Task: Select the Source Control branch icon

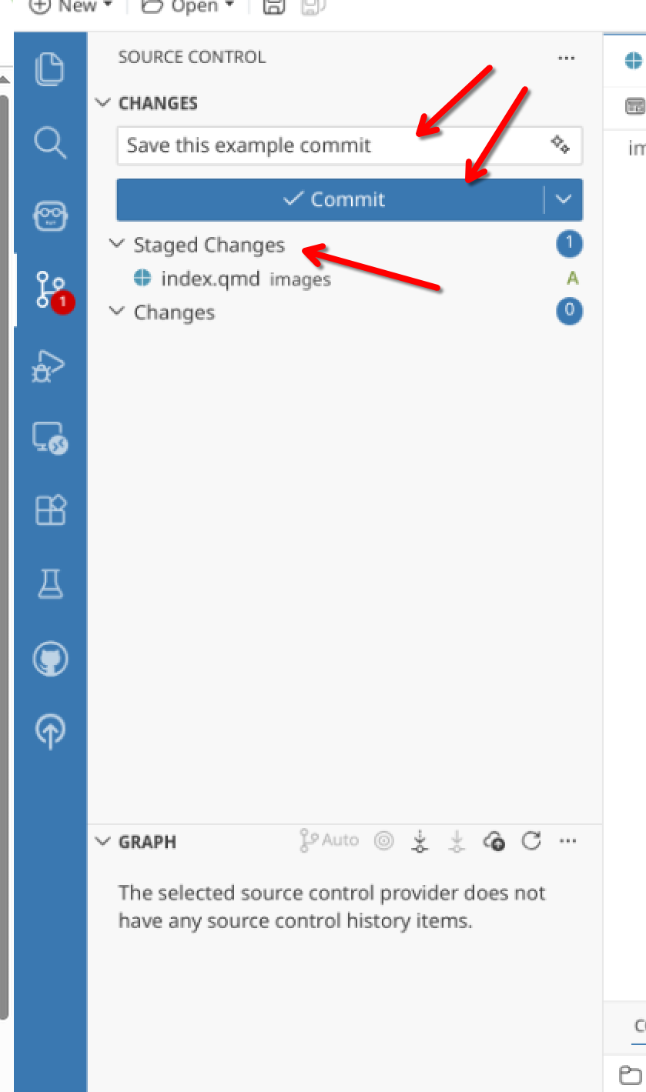Action: tap(51, 289)
